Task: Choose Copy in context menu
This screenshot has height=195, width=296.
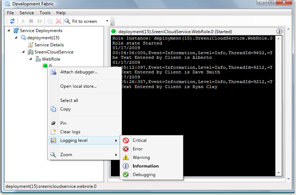Action: [x=85, y=109]
